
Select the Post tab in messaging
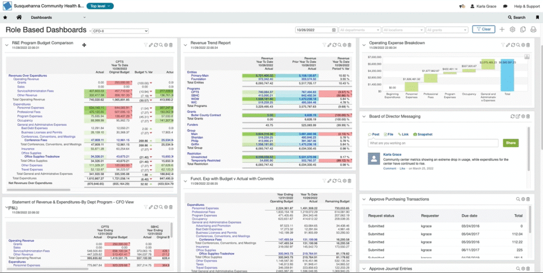(374, 134)
